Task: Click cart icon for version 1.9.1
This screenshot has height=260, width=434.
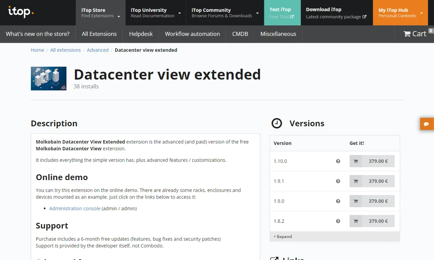Action: [356, 181]
